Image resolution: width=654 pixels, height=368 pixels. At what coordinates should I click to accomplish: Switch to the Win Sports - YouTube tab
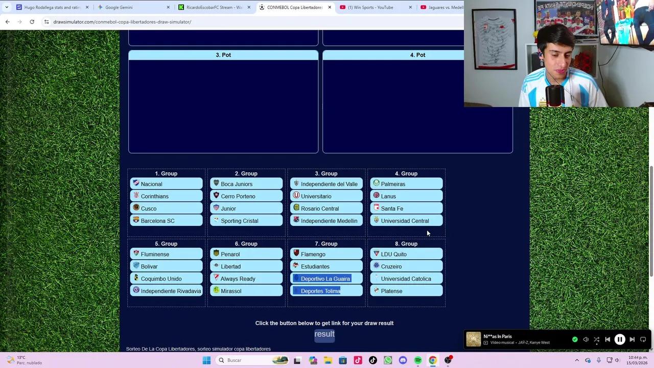pyautogui.click(x=376, y=7)
